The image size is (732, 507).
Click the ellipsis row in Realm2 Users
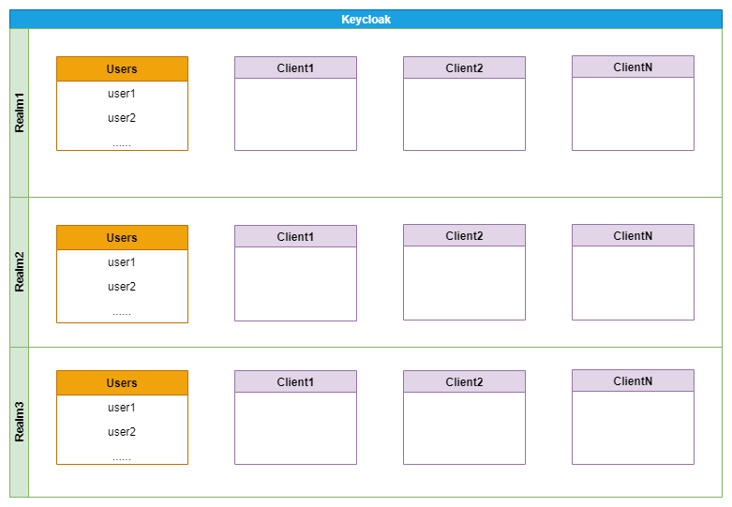122,313
